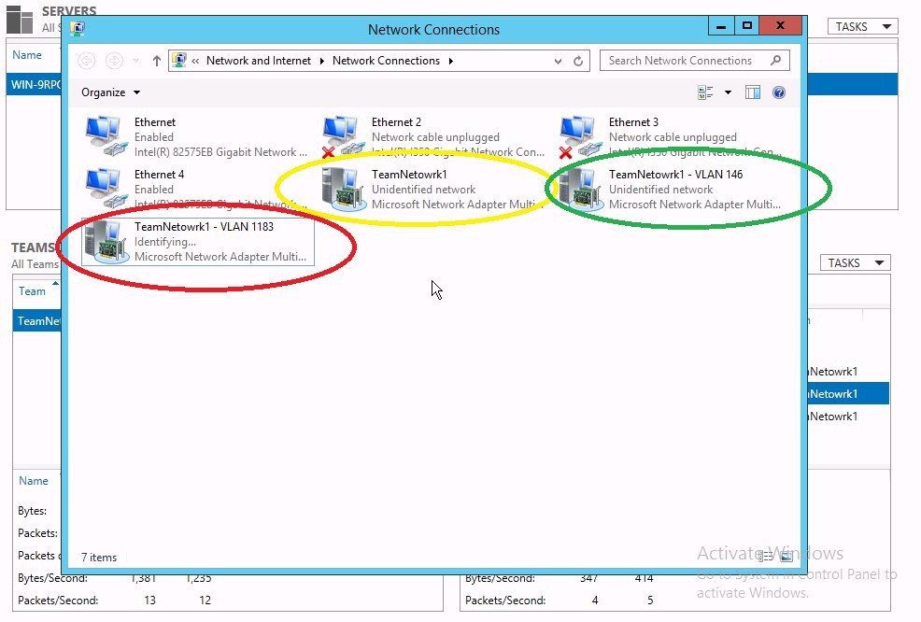
Task: Click the Search Network Connections field
Action: click(694, 61)
